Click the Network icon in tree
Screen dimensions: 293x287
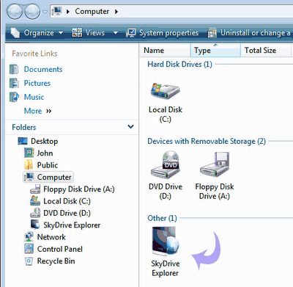[x=29, y=237]
